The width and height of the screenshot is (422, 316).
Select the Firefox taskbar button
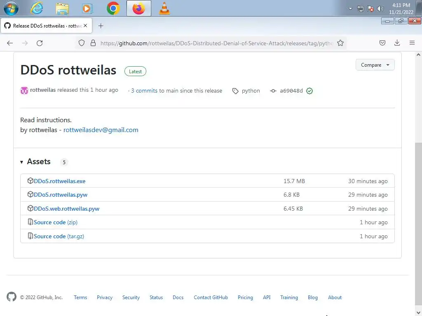pyautogui.click(x=138, y=8)
